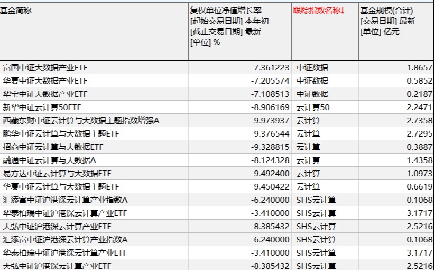
Task: Select 易方达中证云计算与大数据ETF
Action: tap(57, 174)
